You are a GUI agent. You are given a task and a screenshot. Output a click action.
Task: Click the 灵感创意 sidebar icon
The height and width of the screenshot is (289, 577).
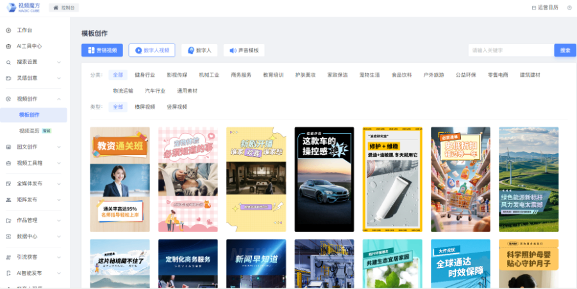(x=8, y=78)
